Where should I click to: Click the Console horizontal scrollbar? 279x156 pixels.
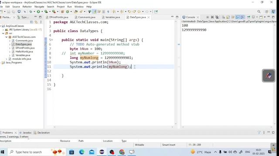coord(227,127)
